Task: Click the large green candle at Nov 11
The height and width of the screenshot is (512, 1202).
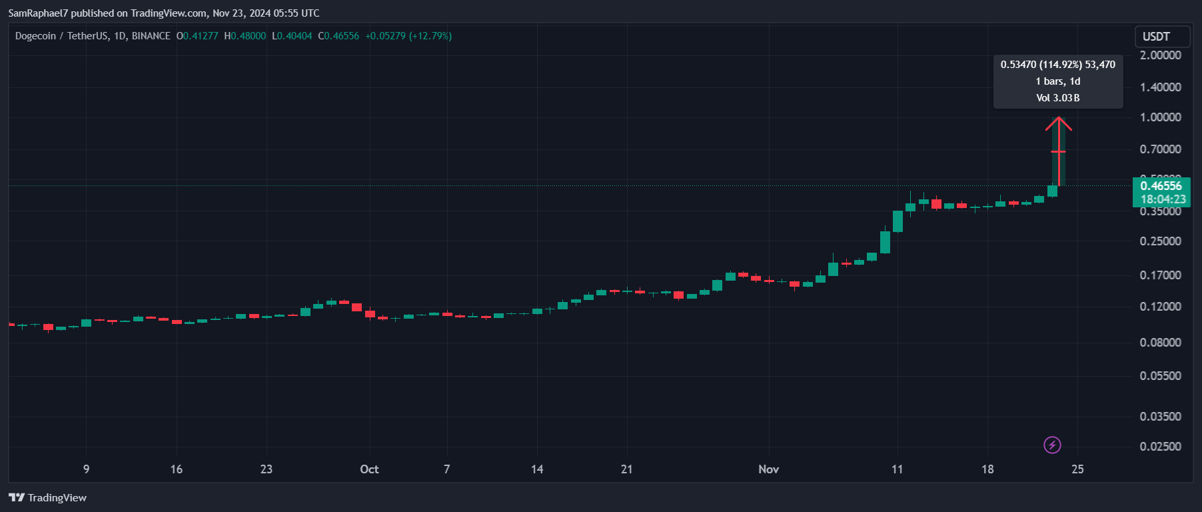Action: coord(898,221)
